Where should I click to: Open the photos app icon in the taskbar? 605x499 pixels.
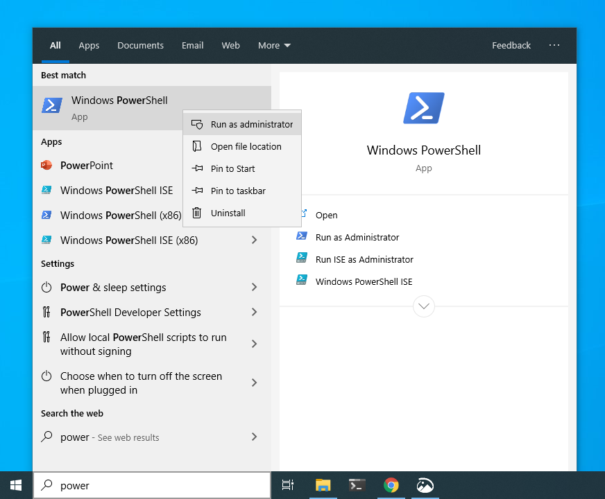point(425,485)
